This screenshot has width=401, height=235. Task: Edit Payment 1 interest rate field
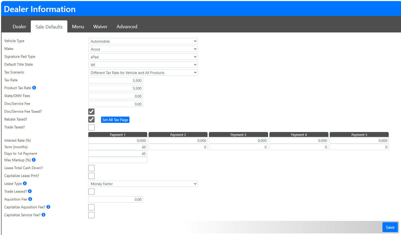(118, 141)
